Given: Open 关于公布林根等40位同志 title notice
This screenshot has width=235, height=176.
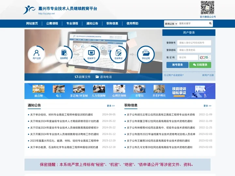Looking at the screenshot, I should pos(161,128).
